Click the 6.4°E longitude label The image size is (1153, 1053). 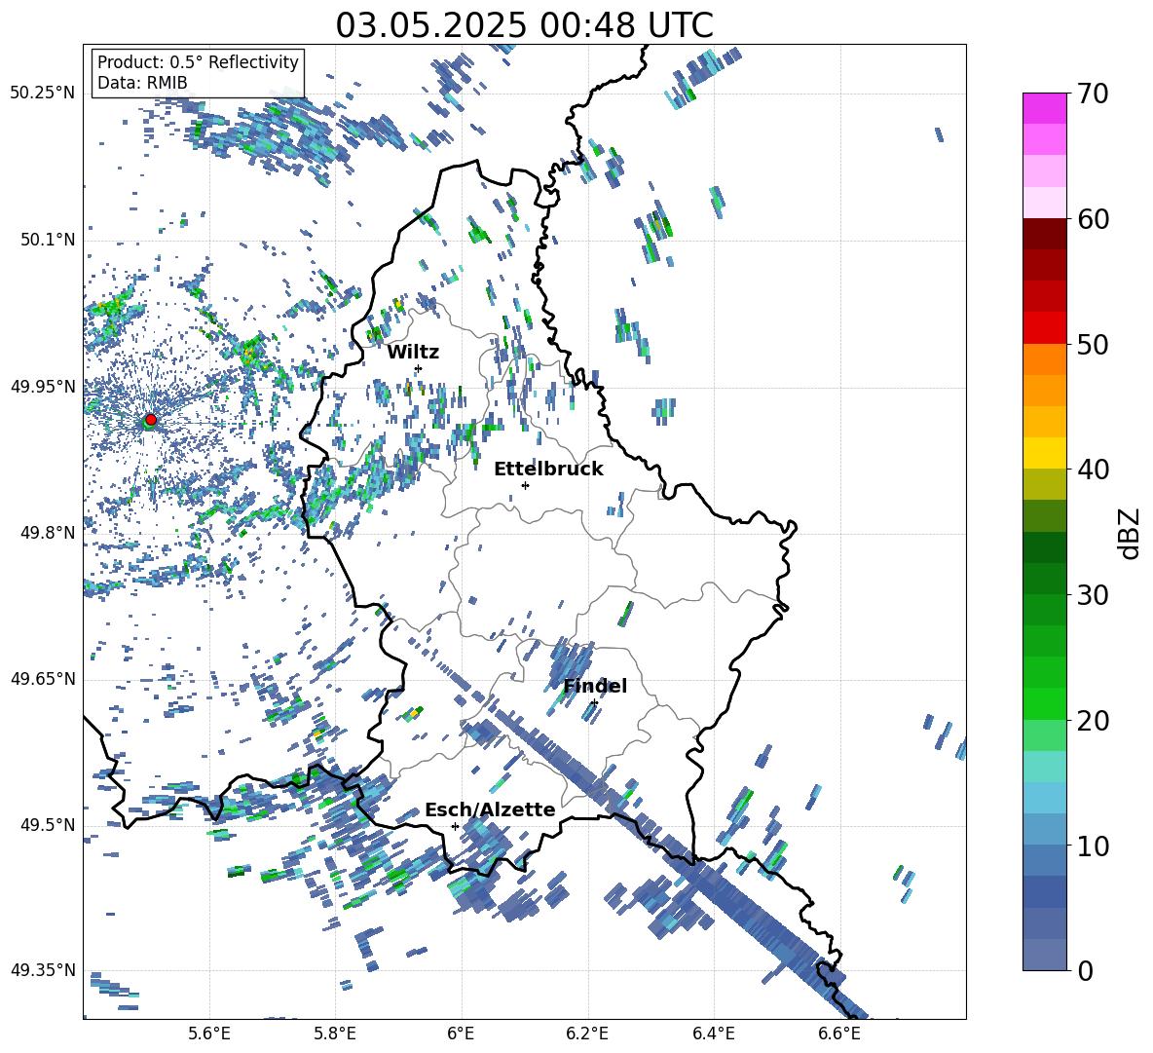tap(713, 1034)
